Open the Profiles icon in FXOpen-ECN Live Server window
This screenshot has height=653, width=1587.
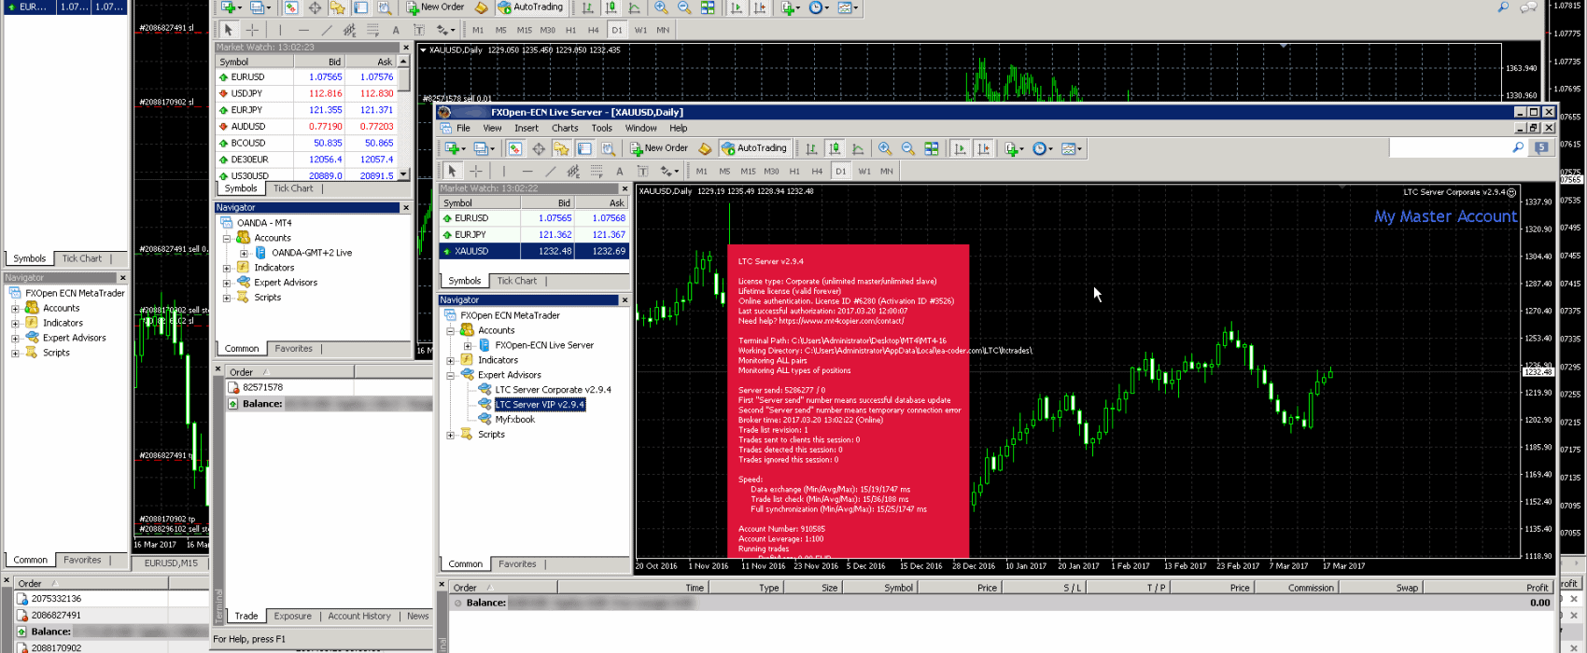coord(482,148)
